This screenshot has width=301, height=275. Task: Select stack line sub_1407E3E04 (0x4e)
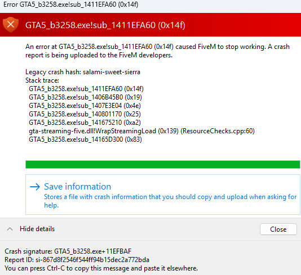click(x=85, y=106)
